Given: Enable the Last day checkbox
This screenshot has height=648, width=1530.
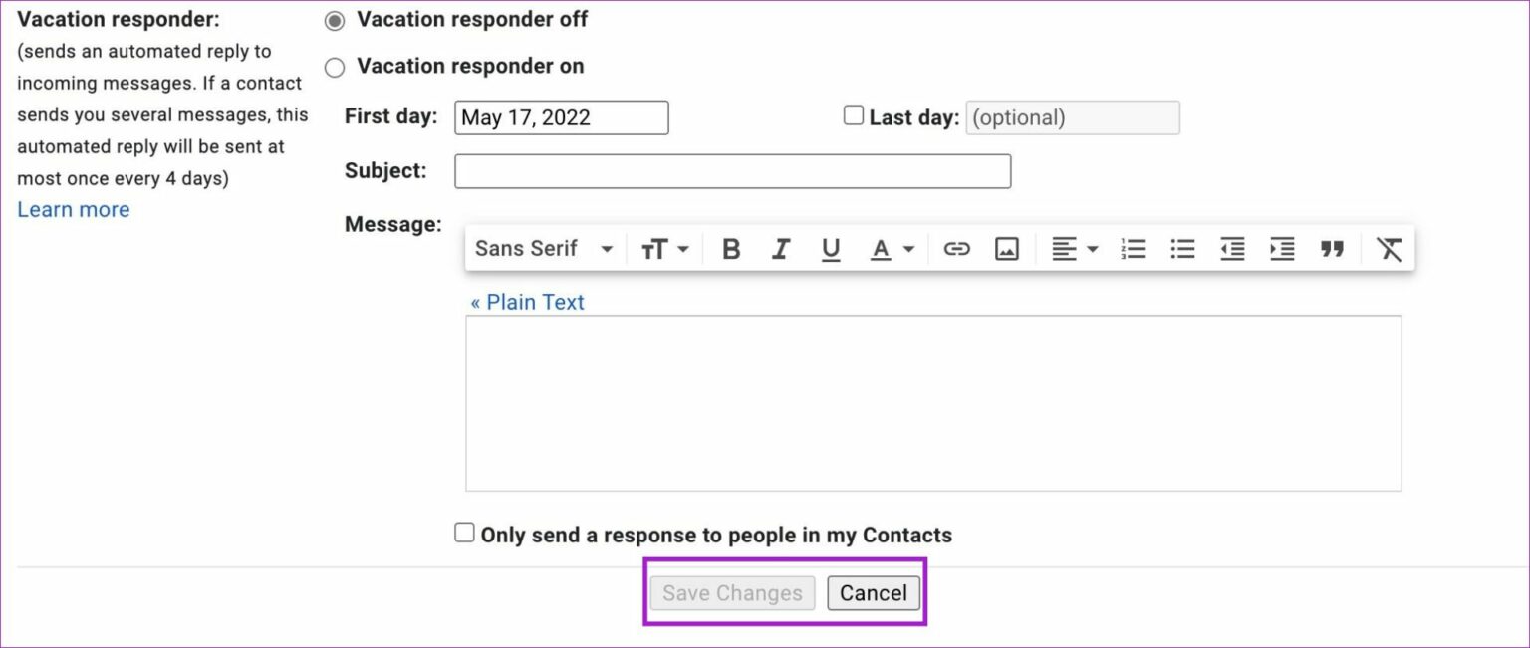Looking at the screenshot, I should pos(853,114).
